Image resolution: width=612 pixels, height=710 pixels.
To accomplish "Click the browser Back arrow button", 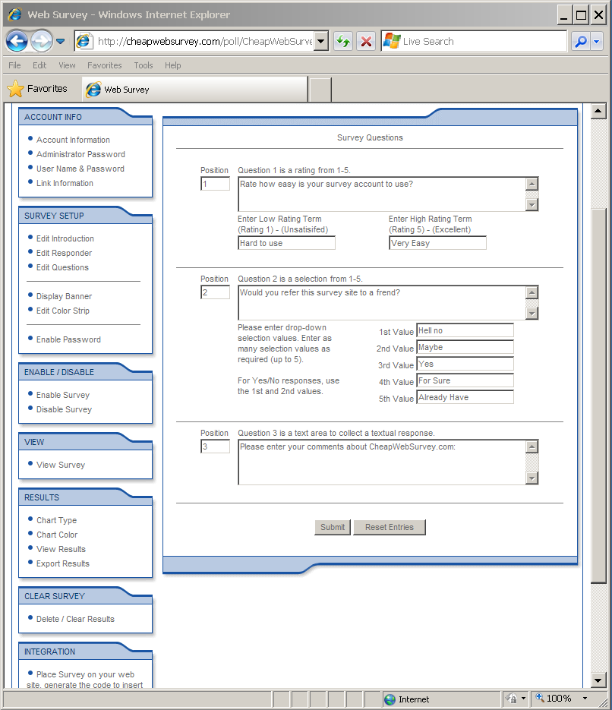I will [x=17, y=41].
